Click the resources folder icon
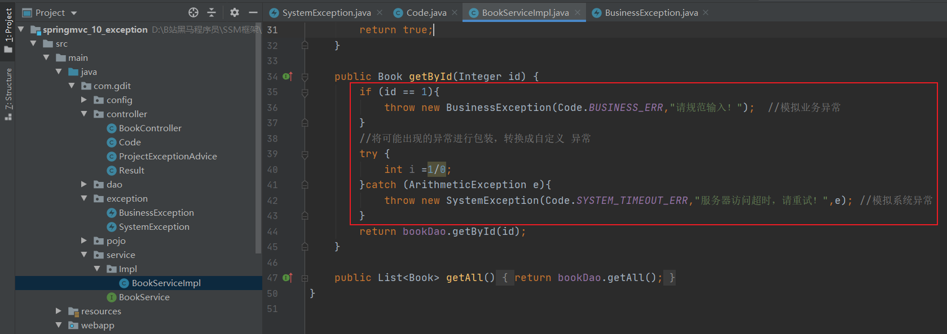The image size is (947, 334). [x=73, y=311]
